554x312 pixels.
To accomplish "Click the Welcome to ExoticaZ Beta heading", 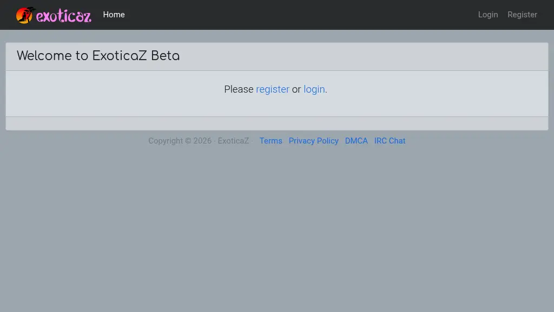I will pyautogui.click(x=98, y=56).
